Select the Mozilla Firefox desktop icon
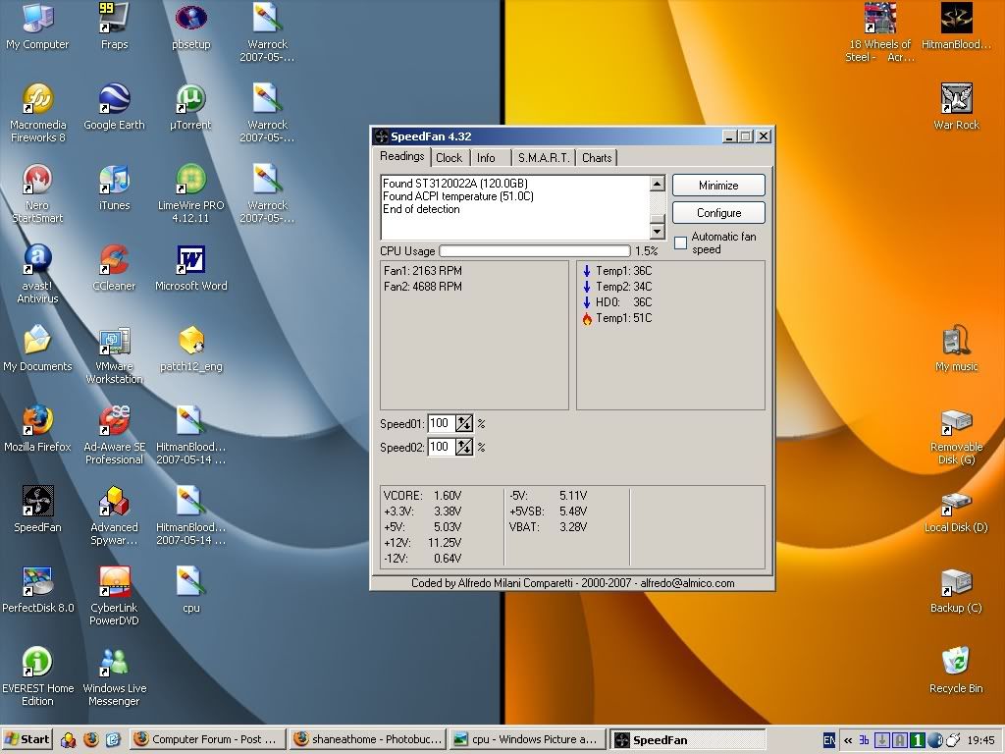Image resolution: width=1005 pixels, height=754 pixels. click(37, 421)
